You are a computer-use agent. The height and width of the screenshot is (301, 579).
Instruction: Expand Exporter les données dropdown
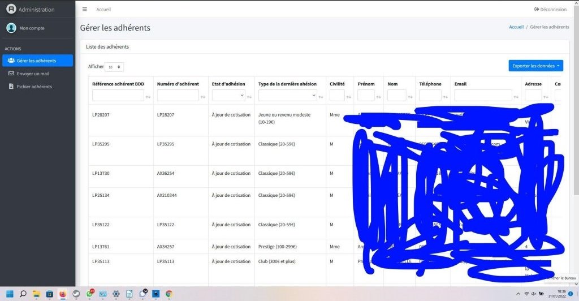[535, 66]
